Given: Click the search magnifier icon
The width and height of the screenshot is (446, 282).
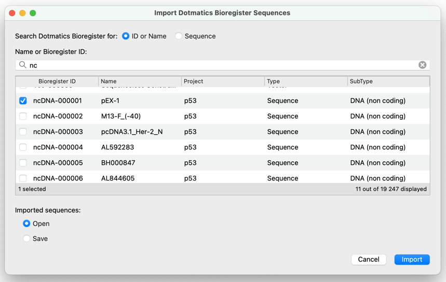Looking at the screenshot, I should [22, 65].
